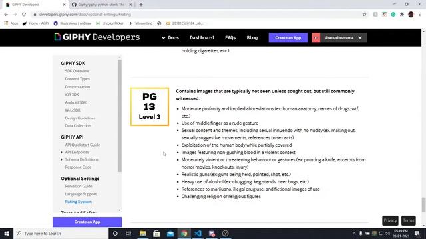Open Android SDK docs link
426x239 pixels.
[x=75, y=102]
